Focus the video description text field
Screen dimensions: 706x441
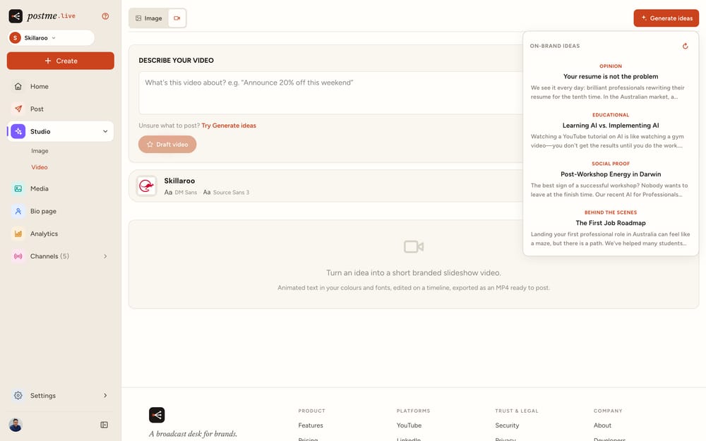click(x=331, y=92)
